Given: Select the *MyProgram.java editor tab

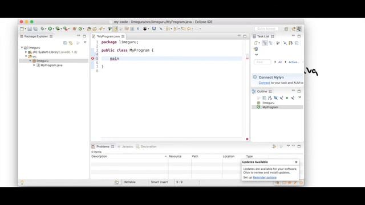Looking at the screenshot, I should pyautogui.click(x=108, y=36).
